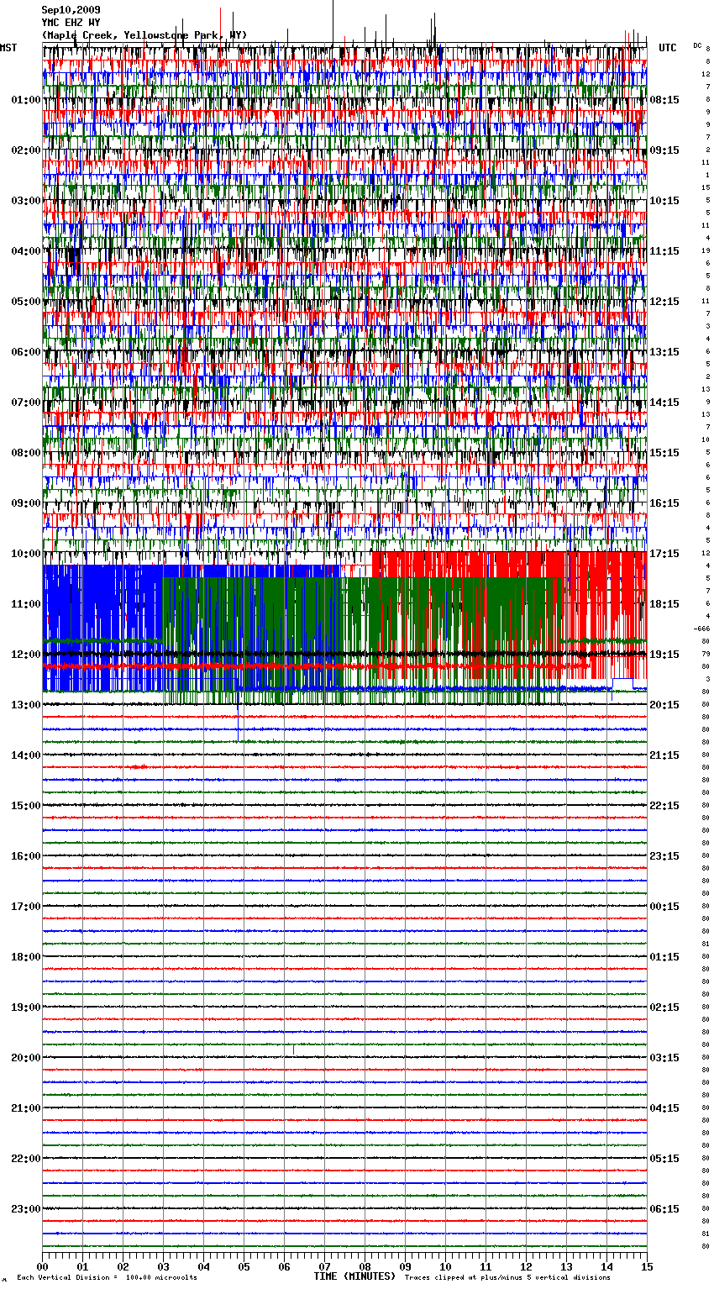The width and height of the screenshot is (714, 1289).
Task: Click the '05:15' UTC time label
Action: [x=664, y=1159]
